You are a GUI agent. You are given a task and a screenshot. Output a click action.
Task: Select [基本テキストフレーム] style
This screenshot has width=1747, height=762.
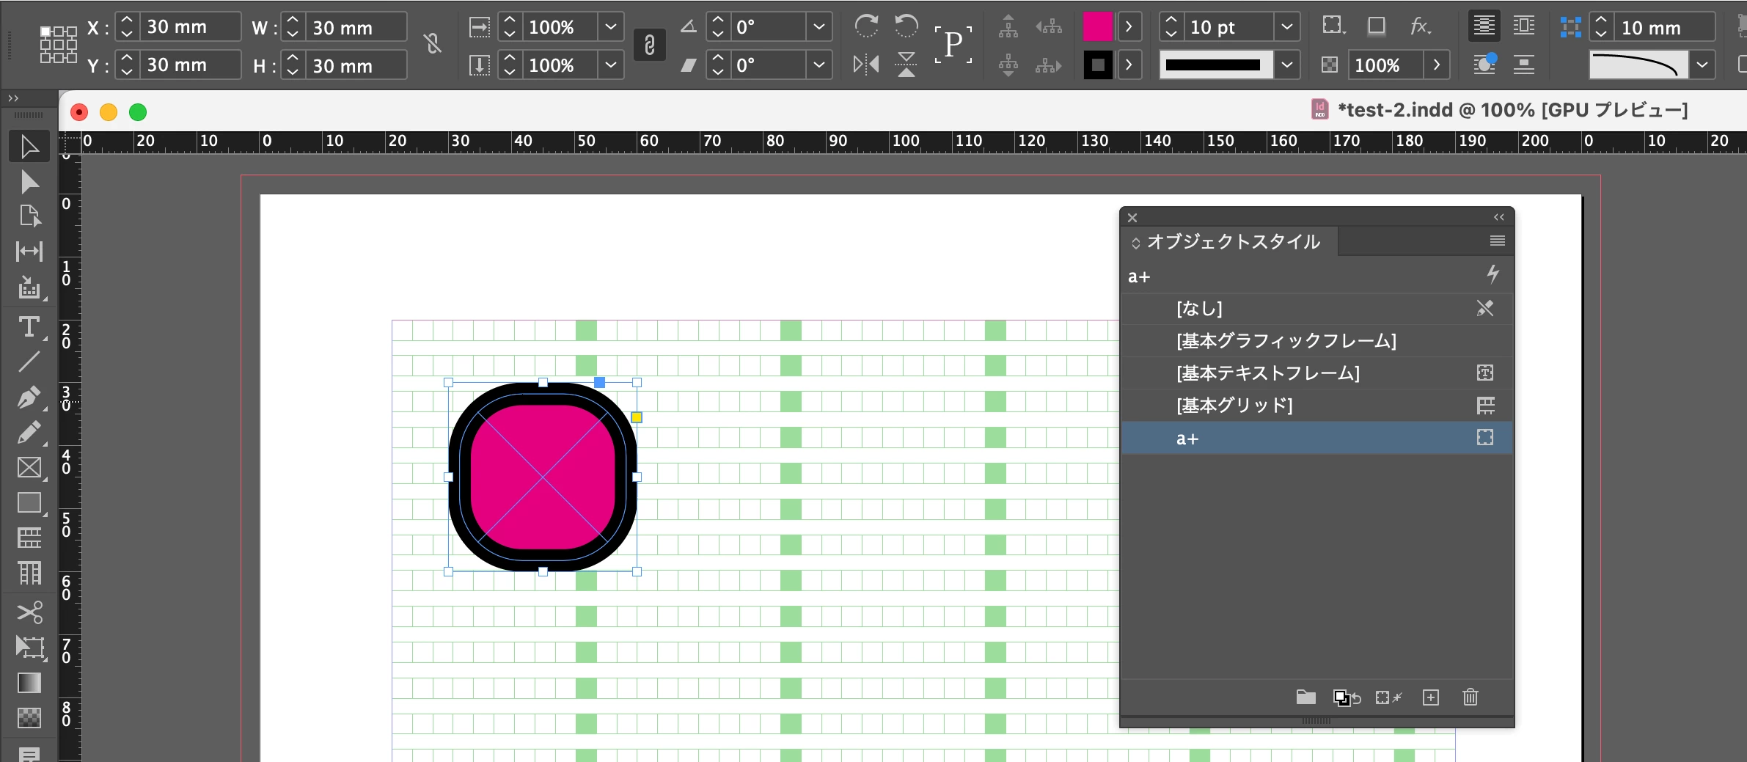[x=1317, y=373]
